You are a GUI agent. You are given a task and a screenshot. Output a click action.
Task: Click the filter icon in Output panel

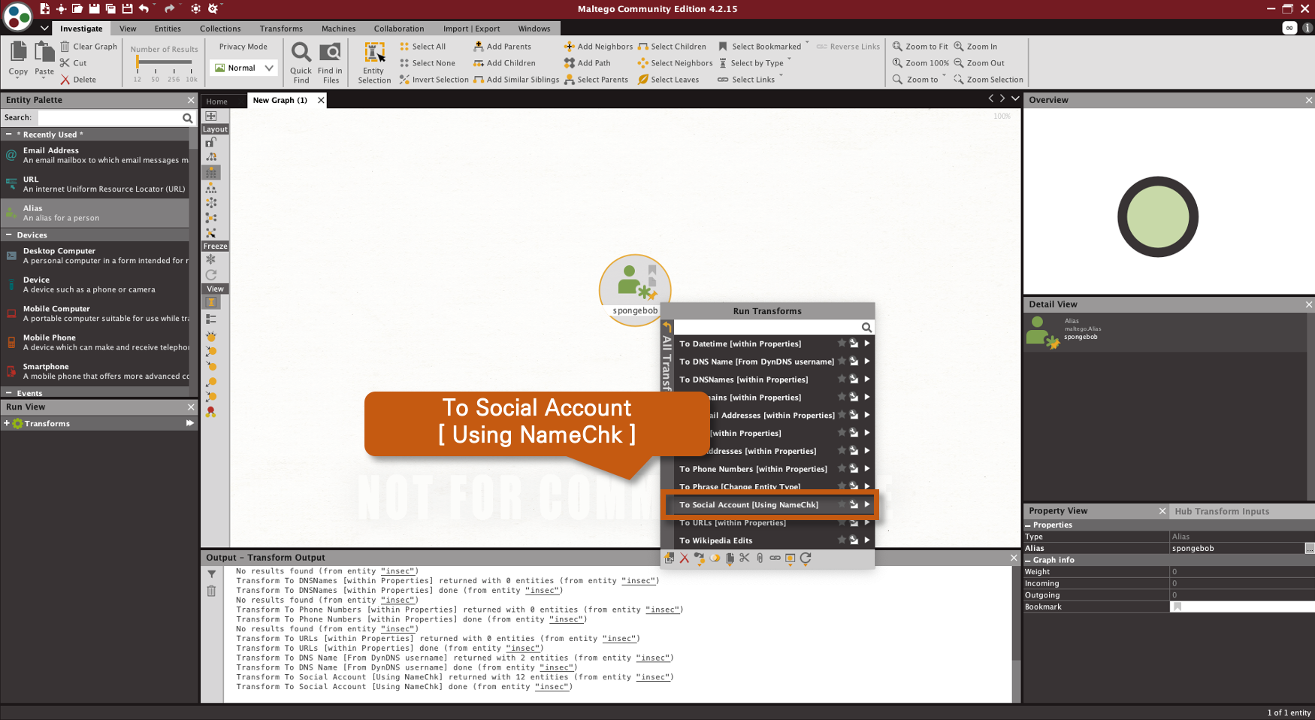[212, 574]
